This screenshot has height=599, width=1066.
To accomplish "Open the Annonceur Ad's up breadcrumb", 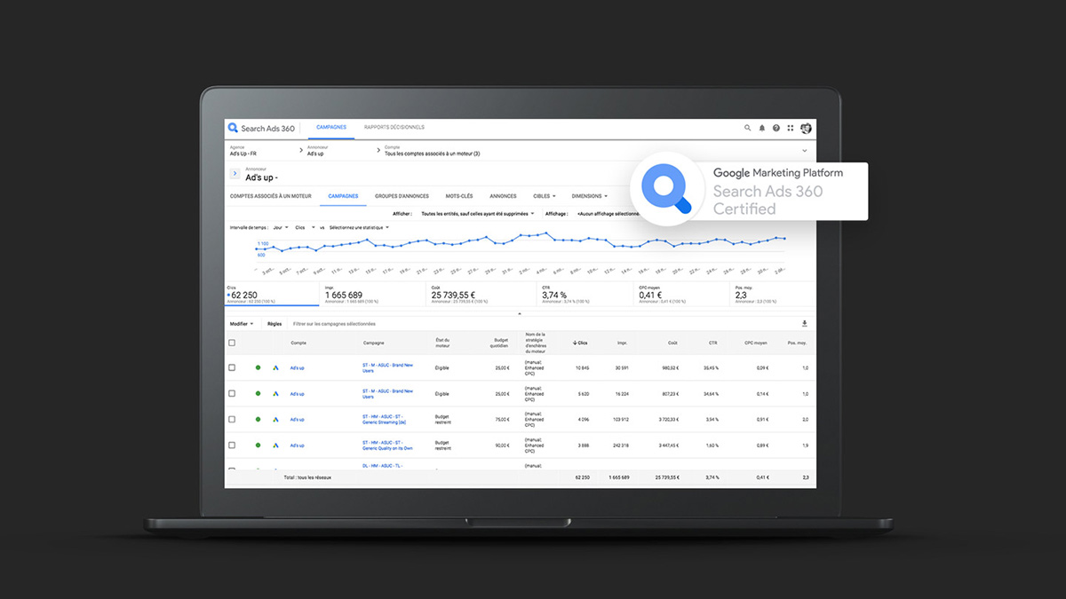I will [316, 151].
